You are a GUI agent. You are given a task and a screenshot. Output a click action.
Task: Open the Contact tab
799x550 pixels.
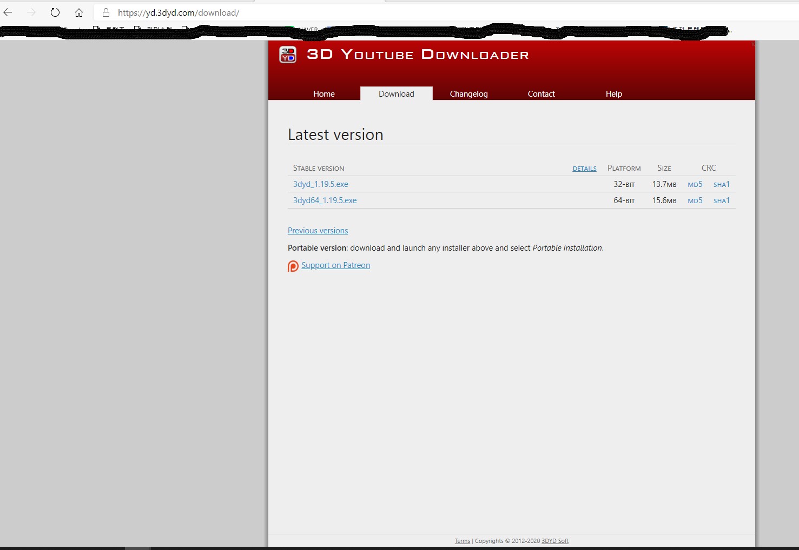[x=542, y=93]
